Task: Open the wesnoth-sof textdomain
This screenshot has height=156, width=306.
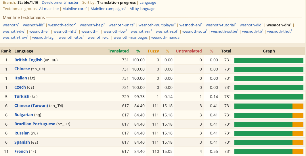Action: pyautogui.click(x=167, y=31)
